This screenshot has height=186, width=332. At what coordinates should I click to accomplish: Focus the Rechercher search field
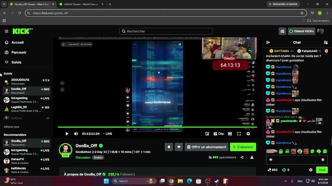[166, 31]
